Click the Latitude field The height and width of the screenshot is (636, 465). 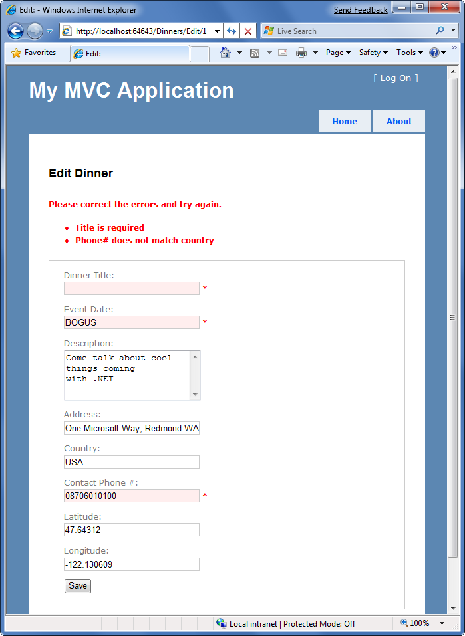pyautogui.click(x=132, y=530)
